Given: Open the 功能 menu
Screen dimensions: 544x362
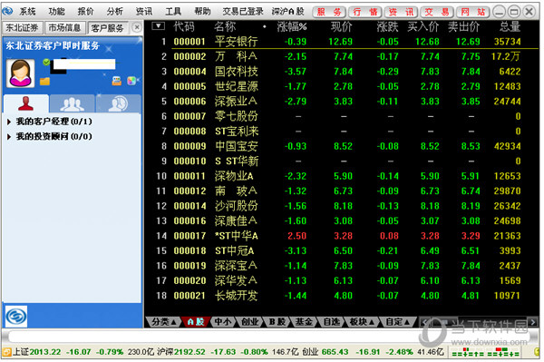Looking at the screenshot, I should point(56,12).
